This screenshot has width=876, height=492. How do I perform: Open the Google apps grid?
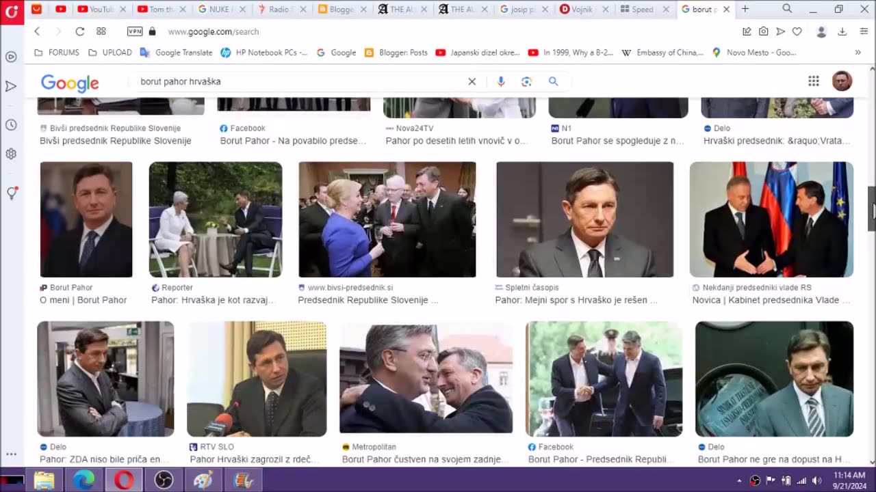point(814,81)
